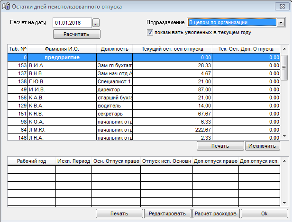This screenshot has height=222, width=292.
Task: Click the Расчитать button
Action: point(76,34)
